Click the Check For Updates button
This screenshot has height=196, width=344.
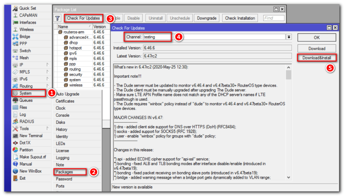(x=83, y=18)
